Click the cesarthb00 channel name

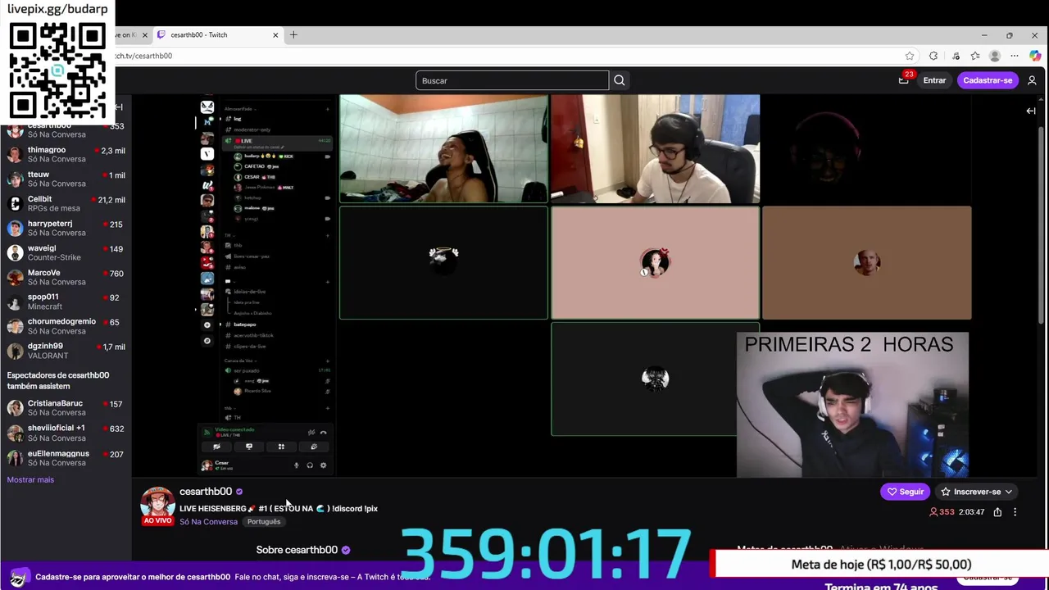(x=206, y=492)
